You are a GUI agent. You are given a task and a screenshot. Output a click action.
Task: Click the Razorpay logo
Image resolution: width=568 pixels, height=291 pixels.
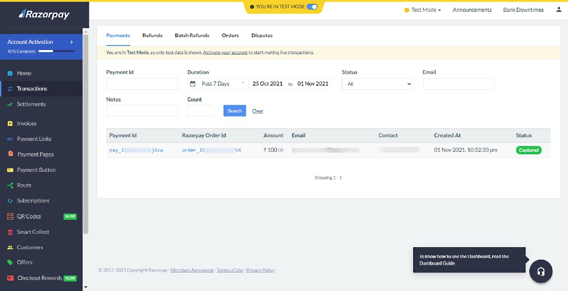(x=44, y=14)
